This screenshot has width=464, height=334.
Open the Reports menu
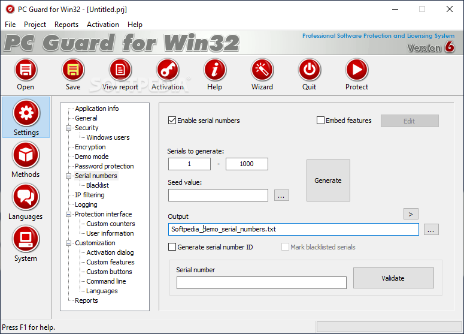pyautogui.click(x=66, y=25)
